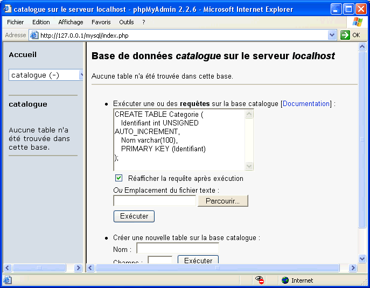Image resolution: width=370 pixels, height=288 pixels.
Task: Open the ? help menu
Action: (143, 22)
